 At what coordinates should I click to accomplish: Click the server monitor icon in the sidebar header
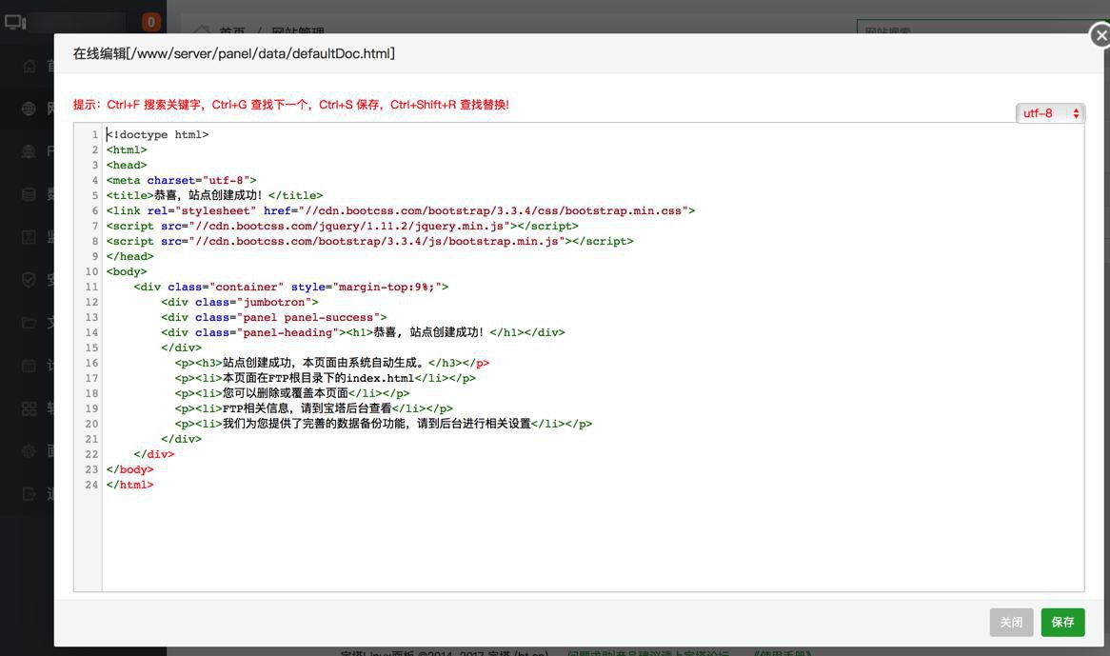pyautogui.click(x=15, y=22)
